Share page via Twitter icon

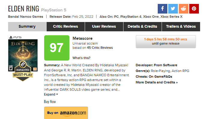click(173, 9)
